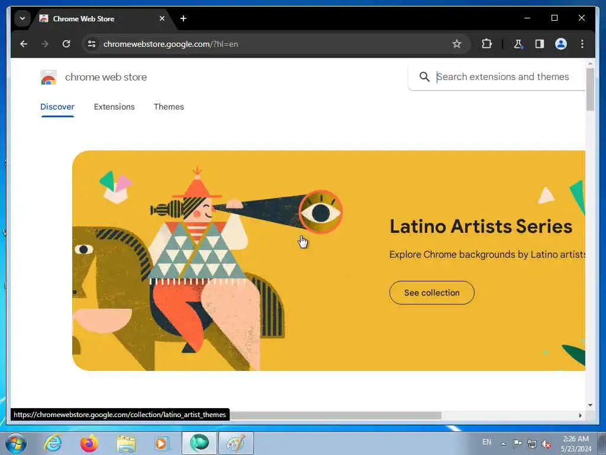Screen dimensions: 606x455
Task: Click the active green browser taskbar button
Action: tap(199, 443)
